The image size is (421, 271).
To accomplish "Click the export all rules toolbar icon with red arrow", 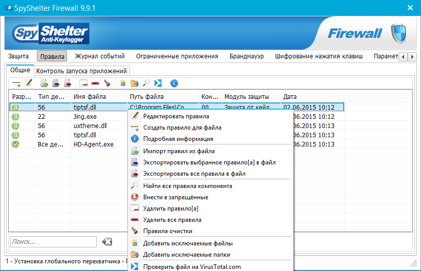I will 68,84.
